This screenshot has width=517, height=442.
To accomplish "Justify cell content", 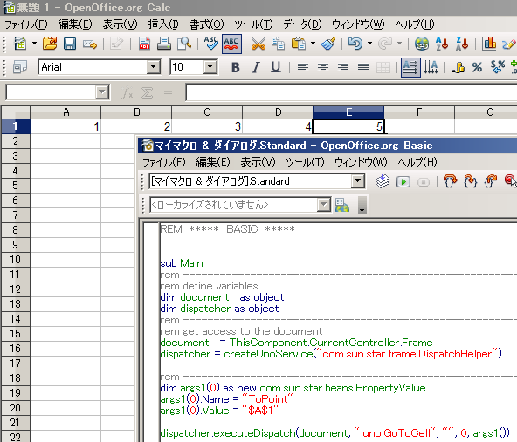I will click(363, 67).
